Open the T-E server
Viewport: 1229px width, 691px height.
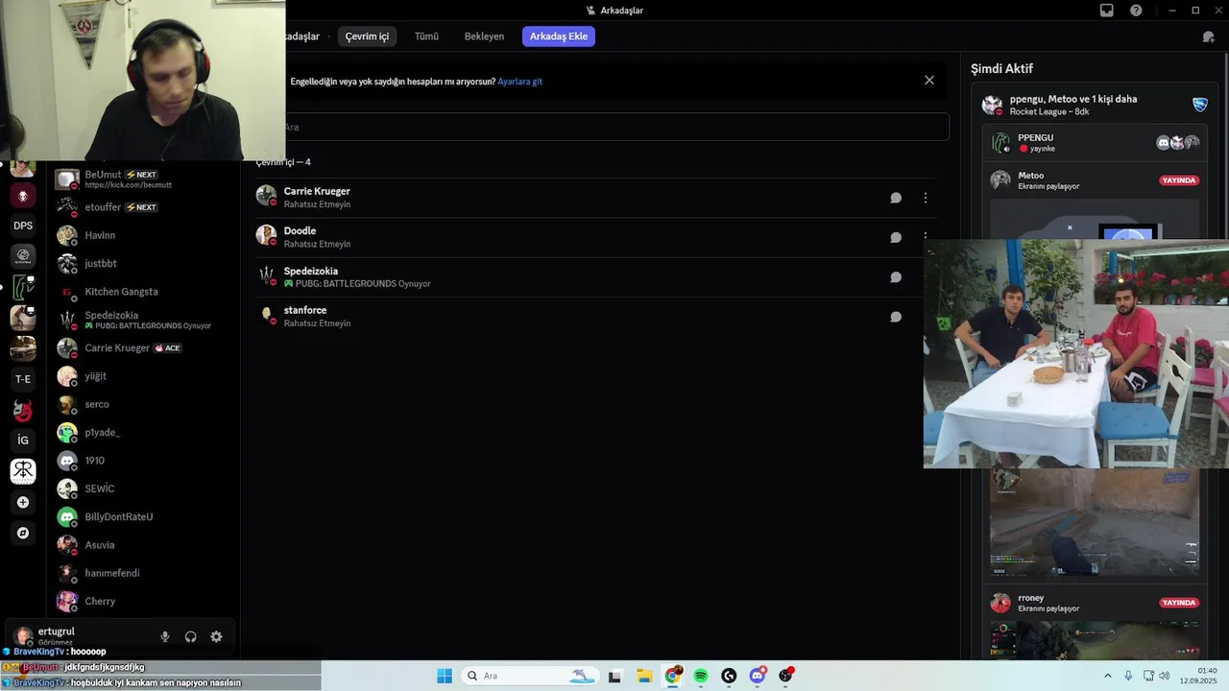point(23,379)
